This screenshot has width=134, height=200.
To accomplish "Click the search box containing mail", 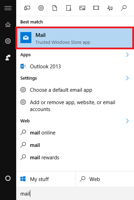I will pos(75,193).
